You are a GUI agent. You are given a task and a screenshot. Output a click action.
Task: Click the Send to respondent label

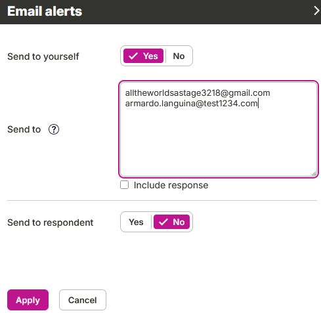pyautogui.click(x=51, y=222)
